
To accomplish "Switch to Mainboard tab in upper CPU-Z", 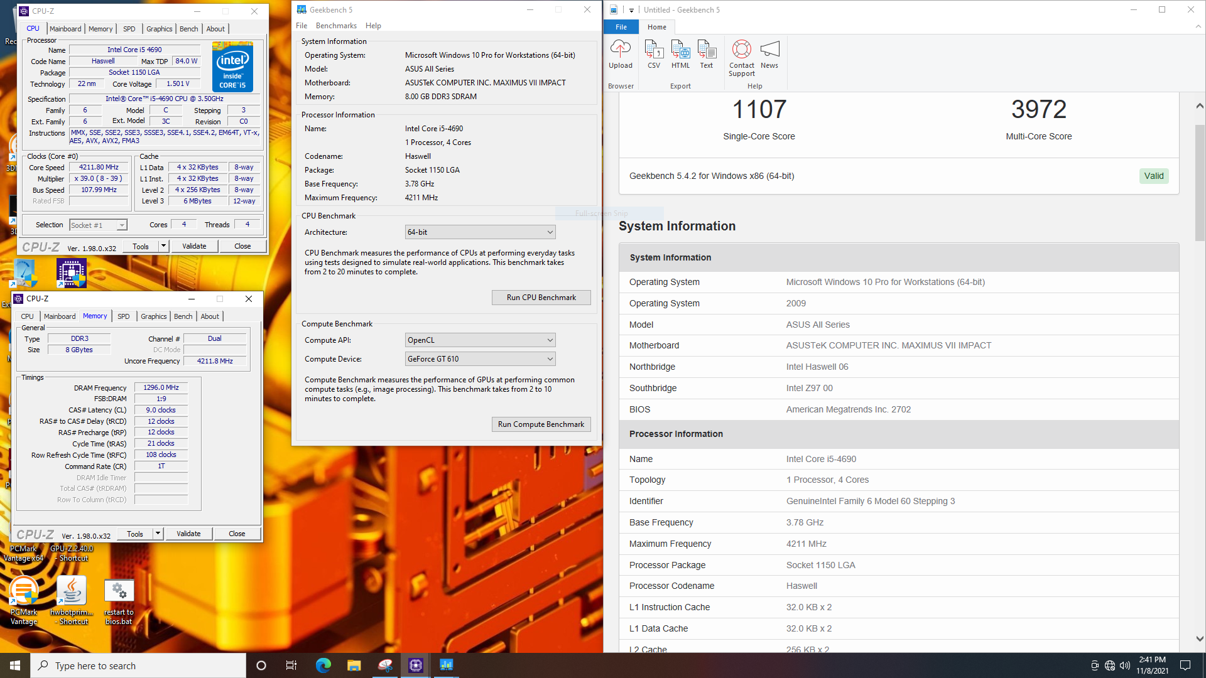I will 65,29.
